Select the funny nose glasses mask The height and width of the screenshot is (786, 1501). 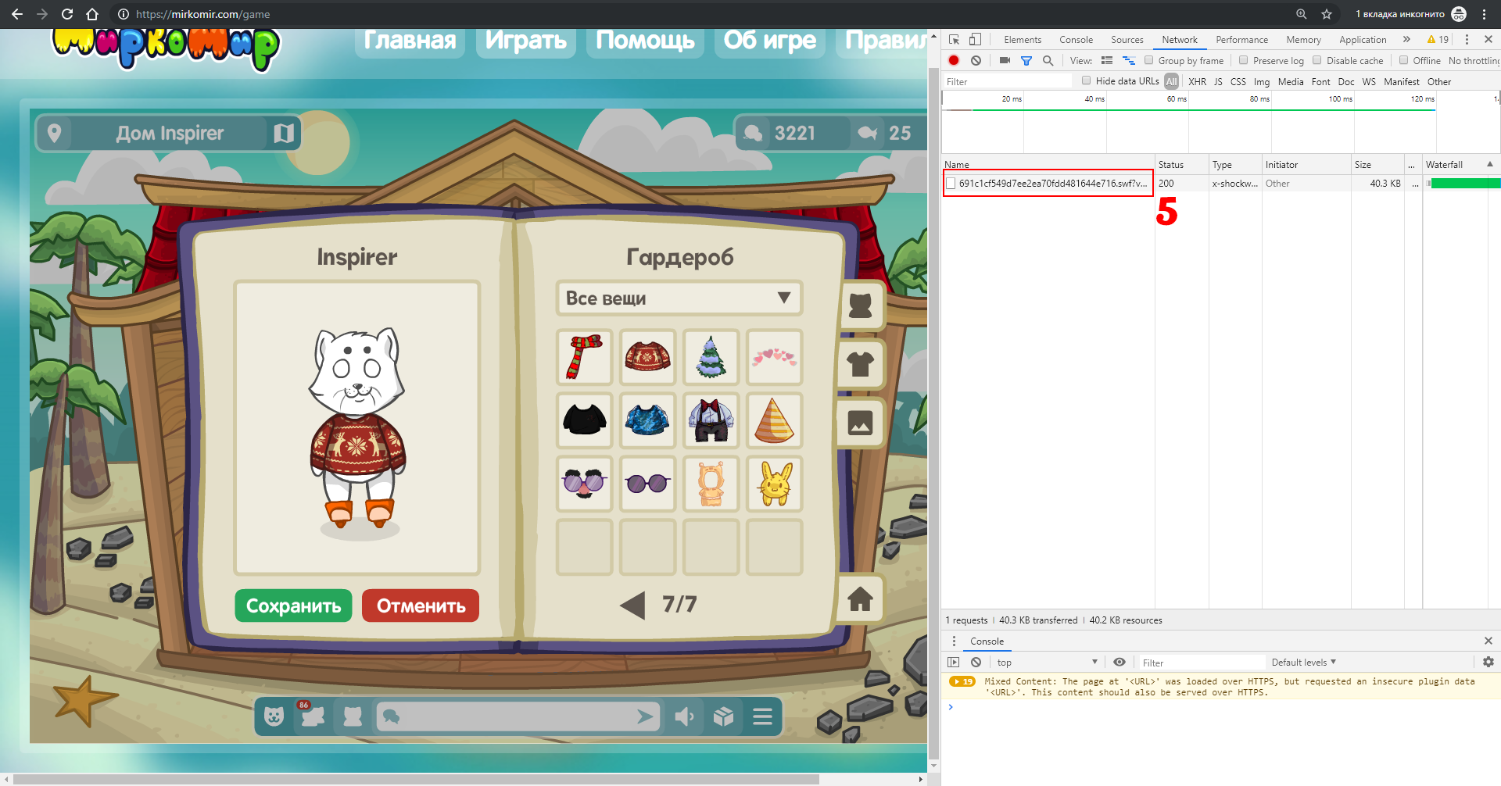(x=584, y=484)
